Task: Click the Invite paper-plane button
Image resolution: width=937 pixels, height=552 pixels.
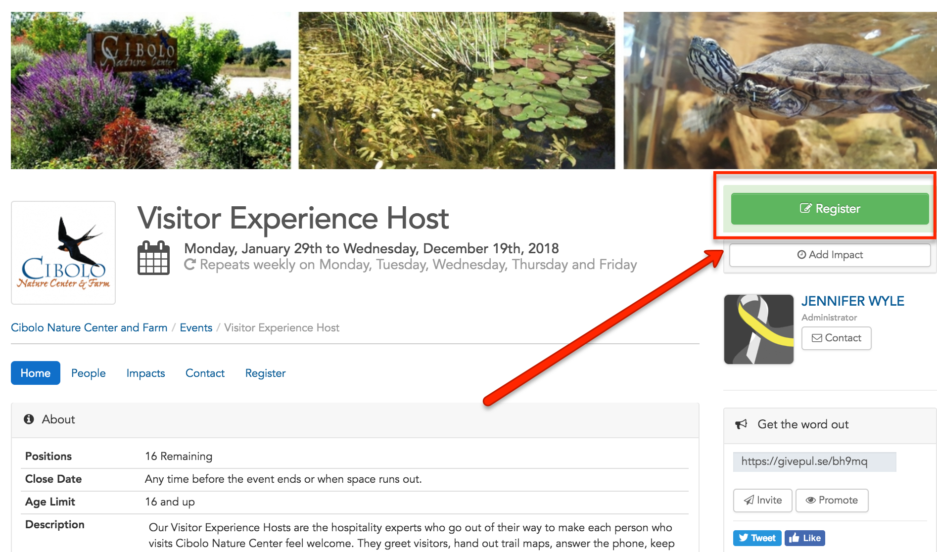Action: click(762, 500)
